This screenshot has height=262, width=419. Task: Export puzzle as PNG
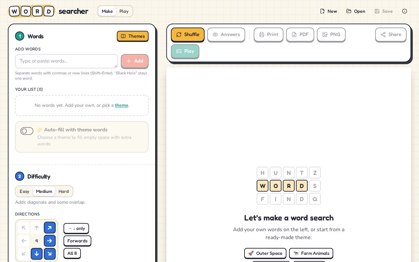coord(331,34)
